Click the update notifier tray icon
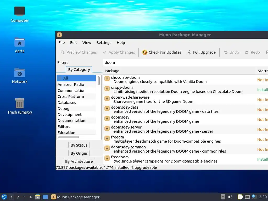268x201 pixels. (254, 197)
